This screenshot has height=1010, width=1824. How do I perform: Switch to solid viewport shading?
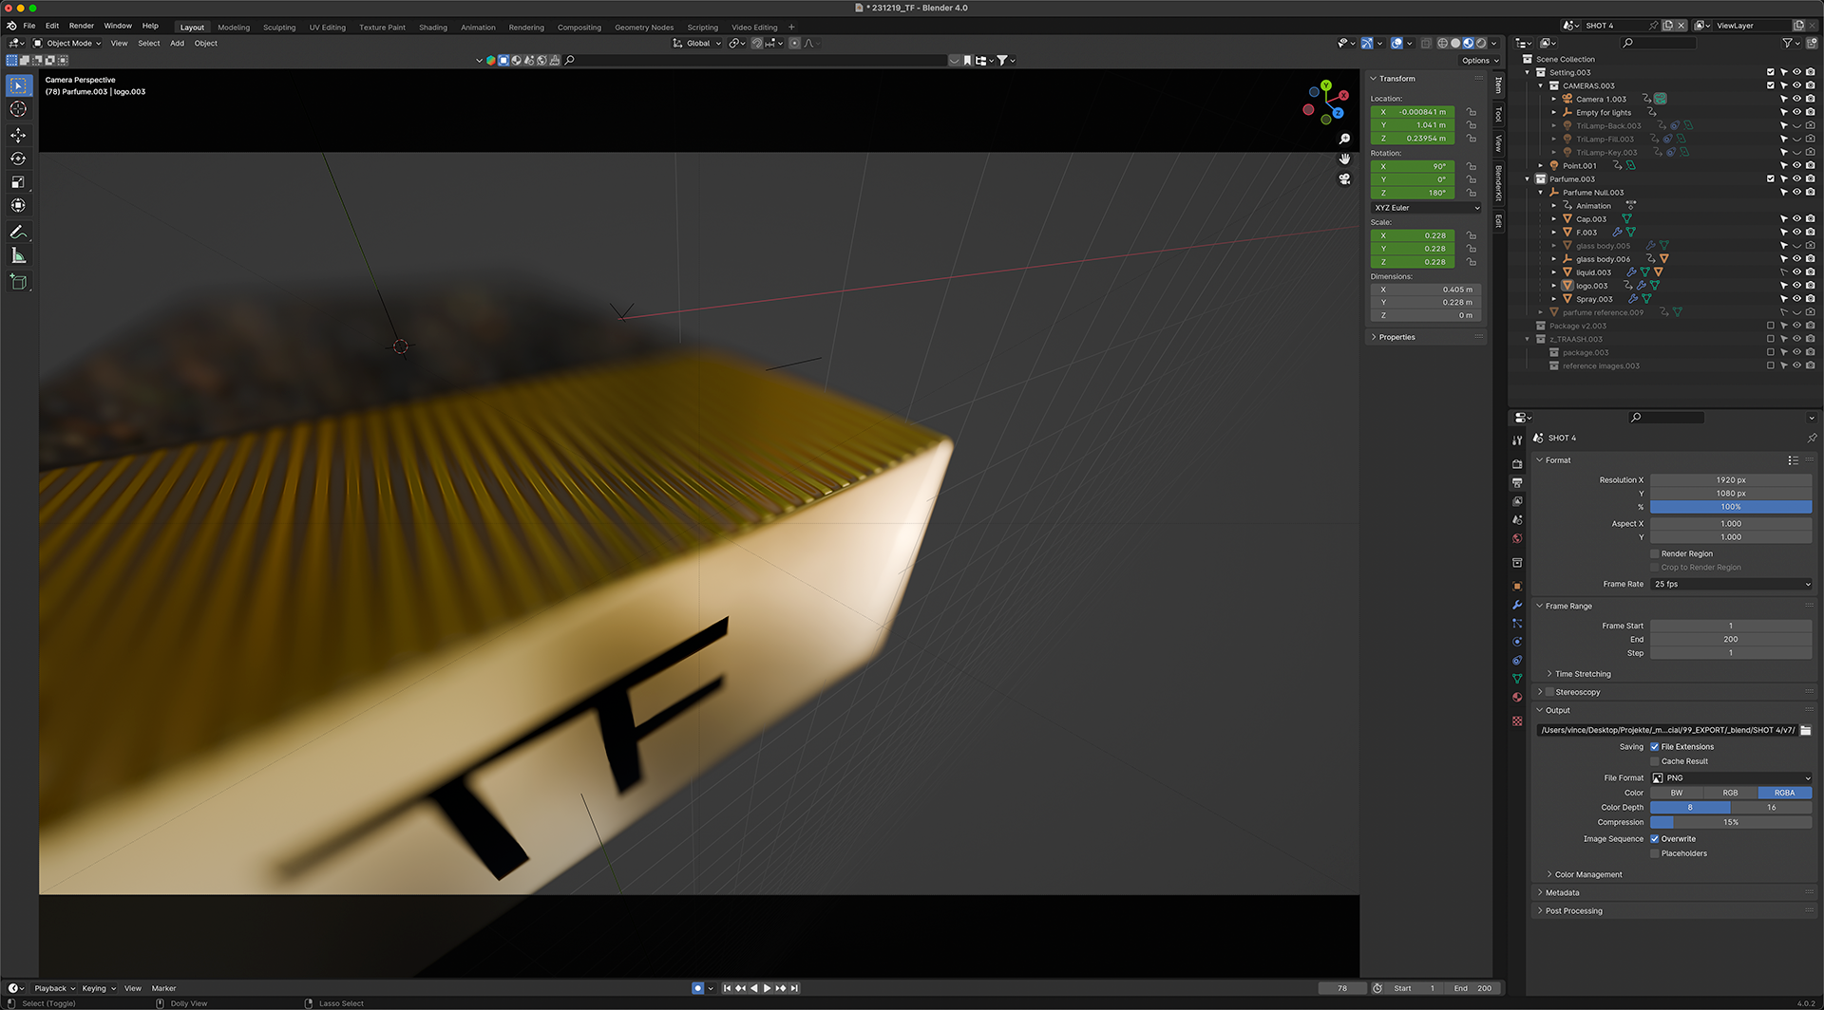1455,43
